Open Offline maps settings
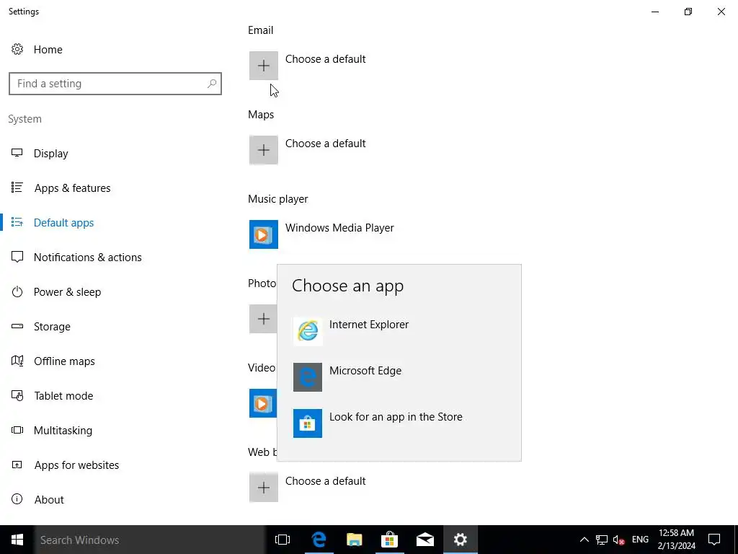The width and height of the screenshot is (738, 554). [x=64, y=361]
